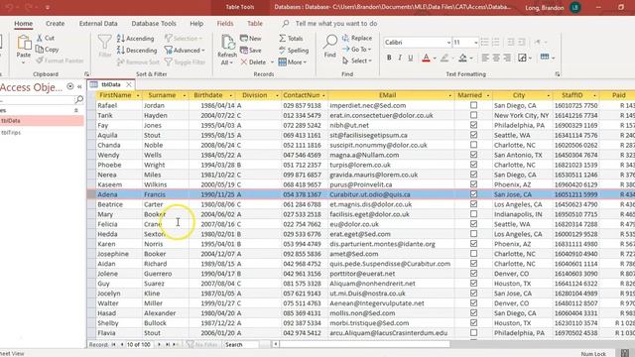Toggle Married checkbox for Fay Jones
The height and width of the screenshot is (357, 635).
(x=473, y=125)
